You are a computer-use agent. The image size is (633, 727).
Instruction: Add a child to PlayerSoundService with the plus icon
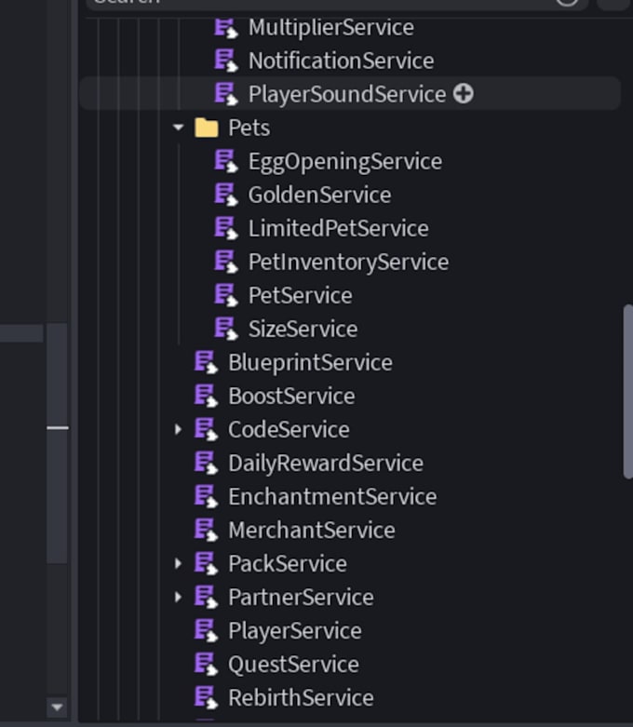click(464, 94)
